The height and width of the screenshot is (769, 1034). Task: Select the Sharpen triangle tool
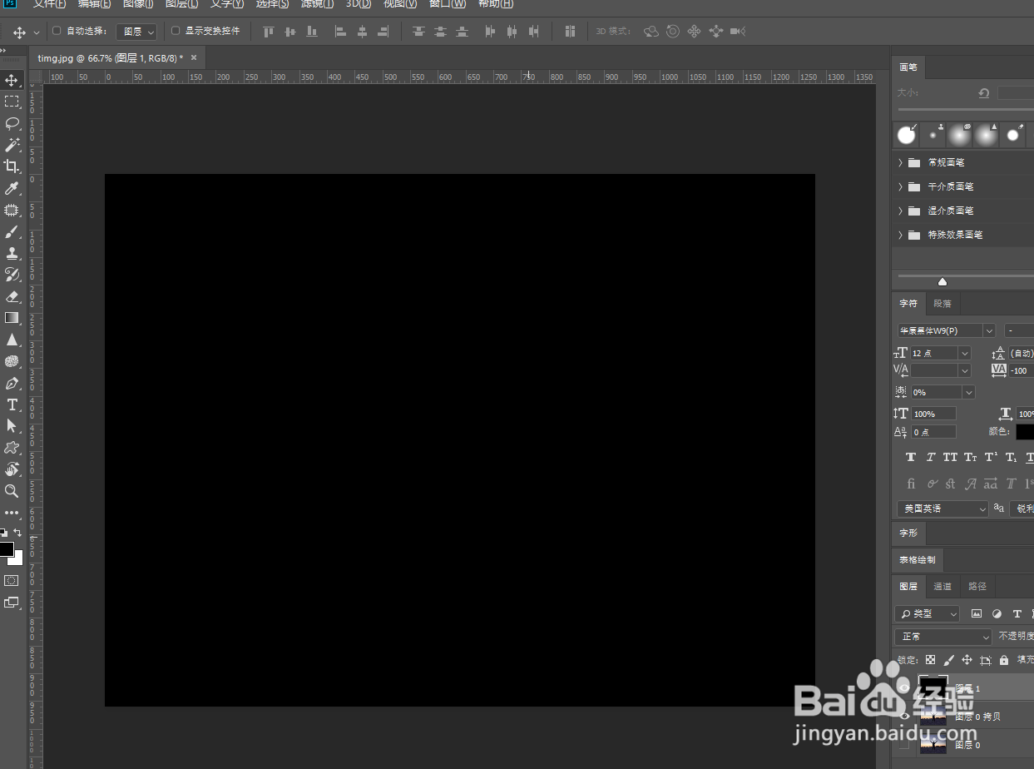point(12,340)
